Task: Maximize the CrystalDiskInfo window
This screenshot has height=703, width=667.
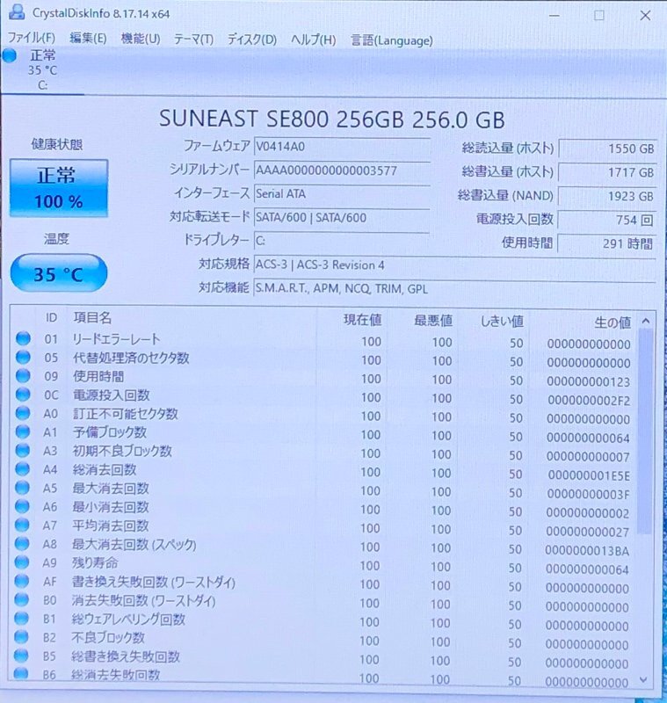Action: [x=598, y=16]
